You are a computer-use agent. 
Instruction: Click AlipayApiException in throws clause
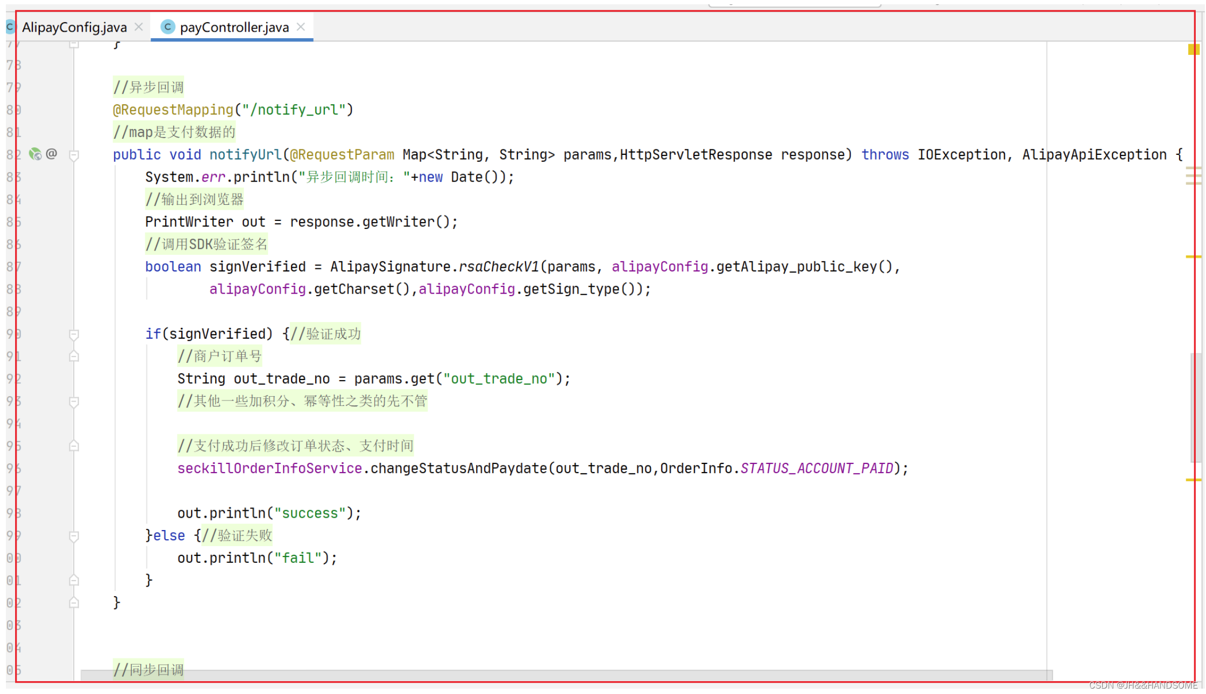tap(1095, 155)
